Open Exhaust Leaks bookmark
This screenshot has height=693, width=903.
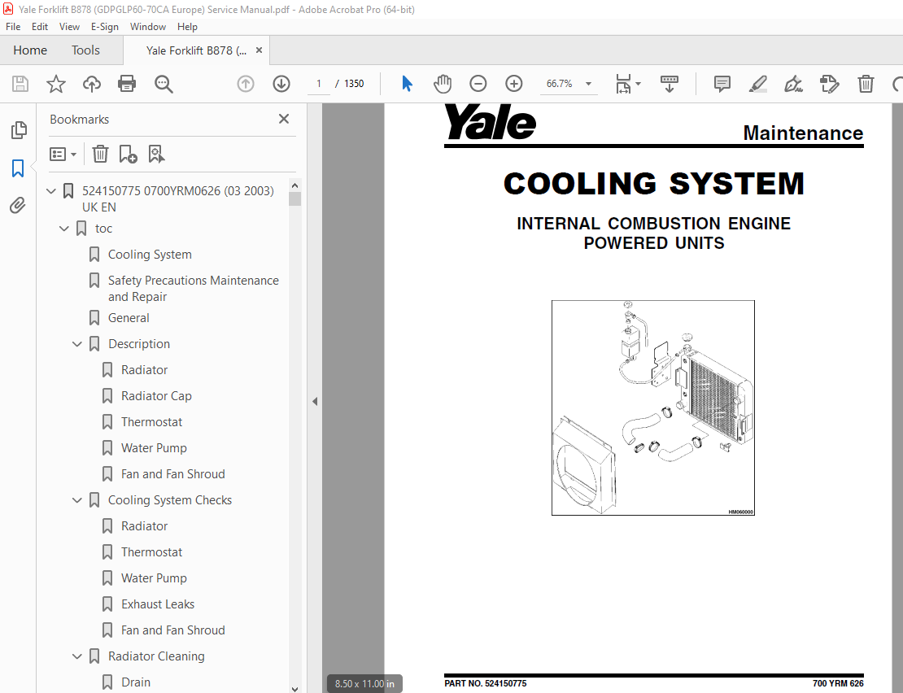(158, 604)
